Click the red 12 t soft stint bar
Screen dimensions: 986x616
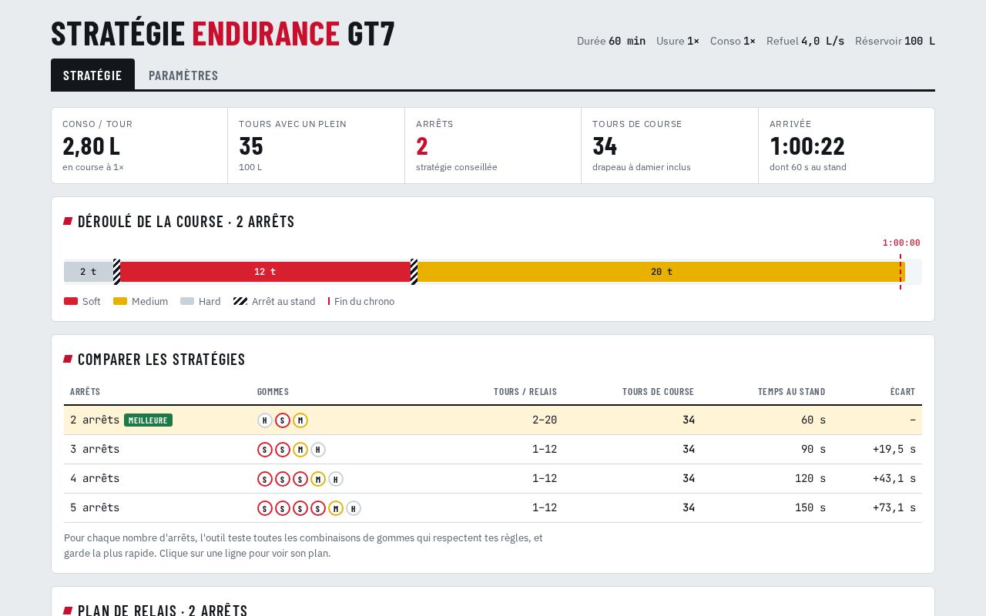click(265, 272)
